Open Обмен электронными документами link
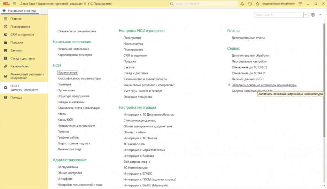Screen dimensions: 327x189 (x=148, y=126)
